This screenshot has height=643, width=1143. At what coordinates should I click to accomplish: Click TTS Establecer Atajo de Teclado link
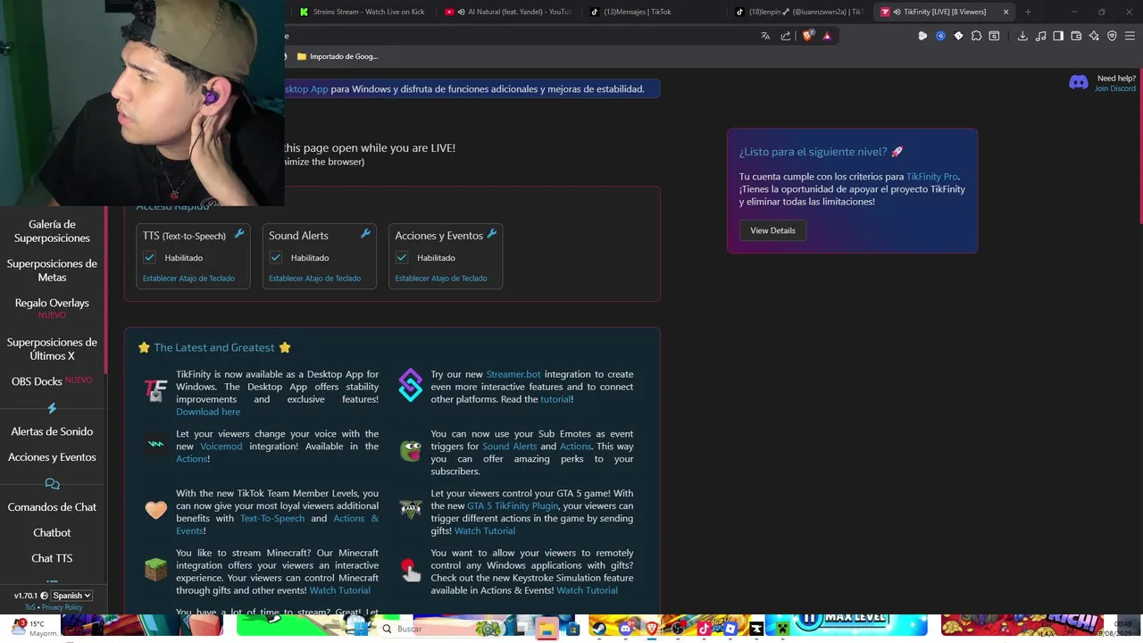188,279
